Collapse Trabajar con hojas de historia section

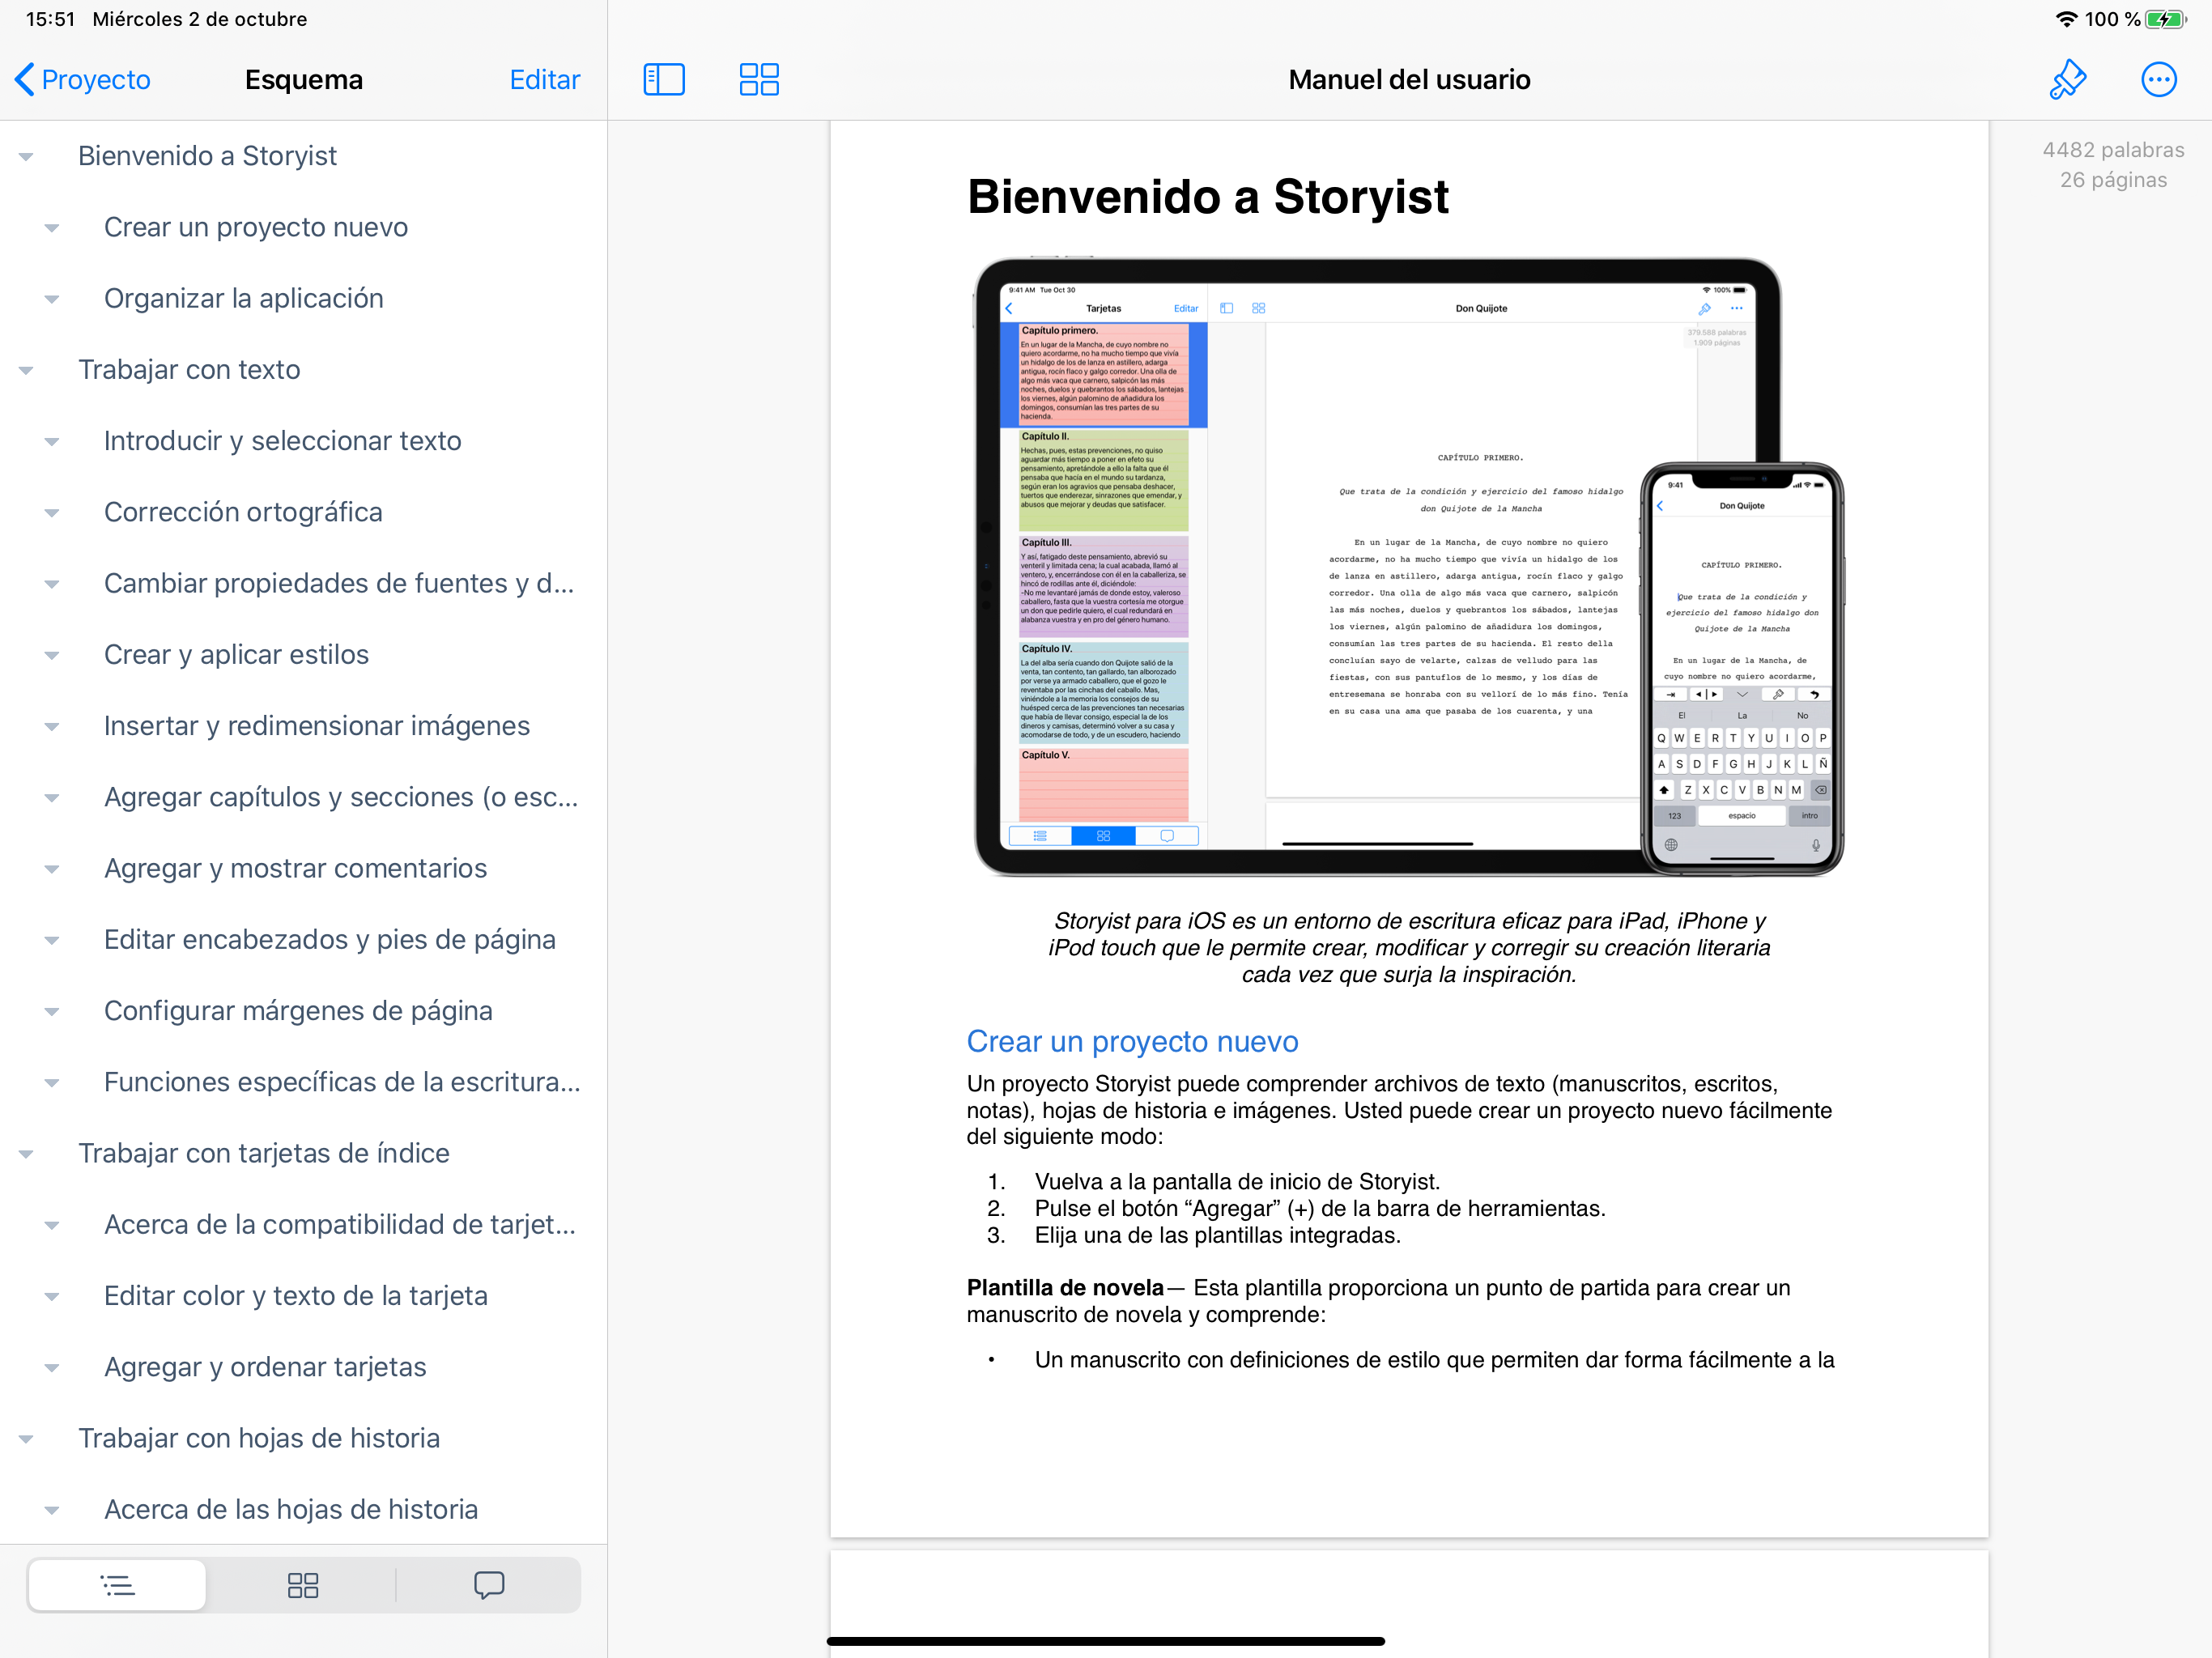pos(26,1439)
